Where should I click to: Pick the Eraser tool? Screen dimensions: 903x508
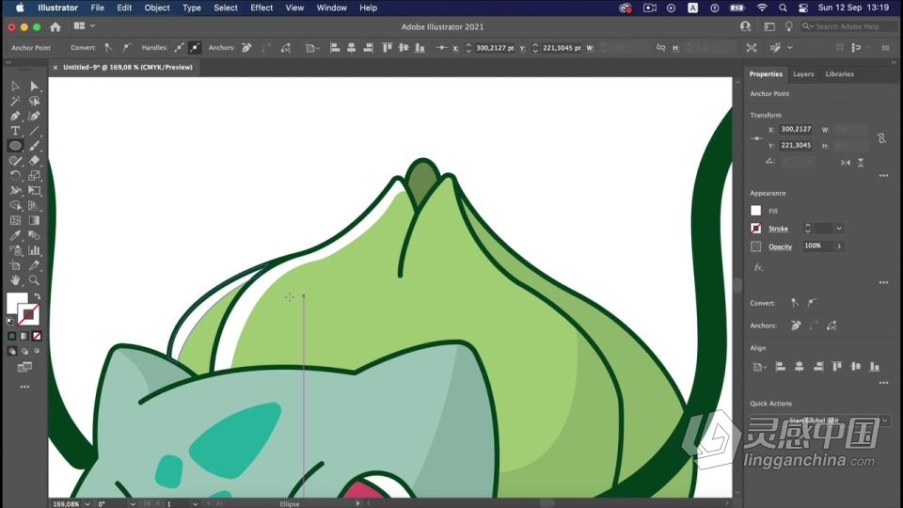[35, 161]
